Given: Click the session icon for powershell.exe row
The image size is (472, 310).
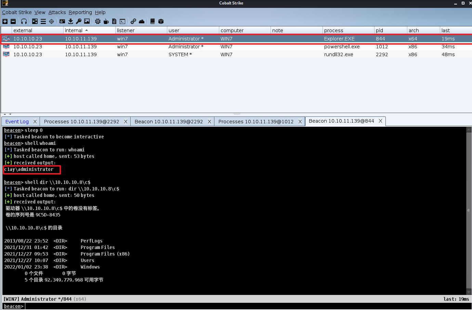Looking at the screenshot, I should (x=6, y=47).
